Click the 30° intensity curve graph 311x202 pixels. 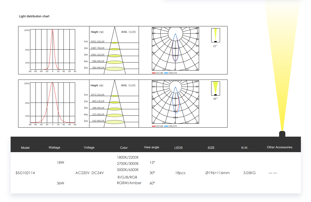52,103
